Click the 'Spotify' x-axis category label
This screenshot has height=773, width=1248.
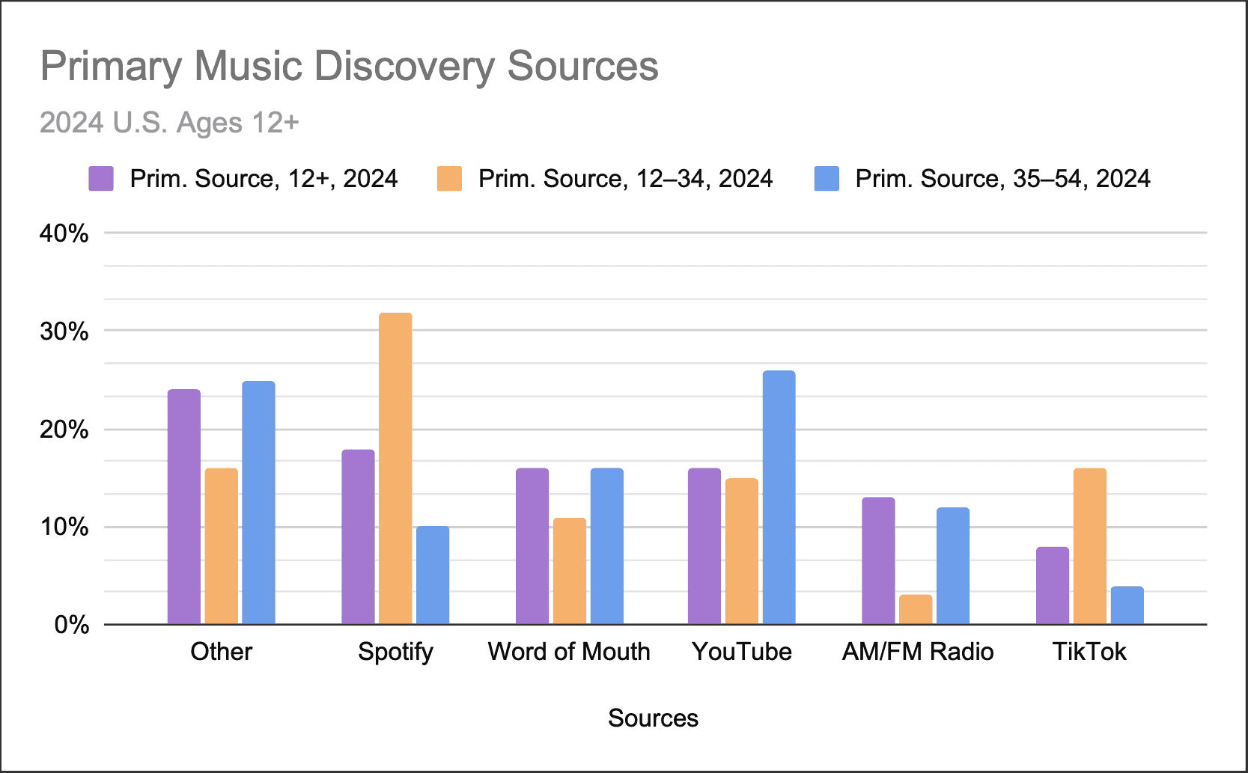tap(395, 652)
